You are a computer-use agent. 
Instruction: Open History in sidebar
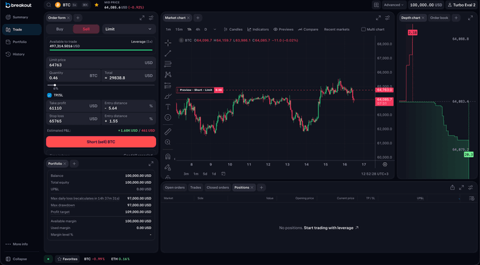(x=21, y=54)
